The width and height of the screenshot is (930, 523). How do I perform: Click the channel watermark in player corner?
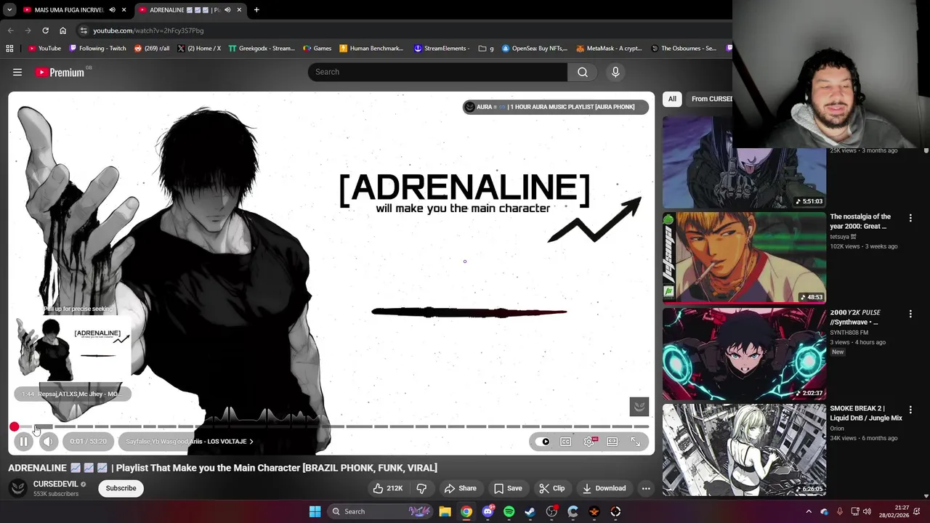pyautogui.click(x=639, y=407)
